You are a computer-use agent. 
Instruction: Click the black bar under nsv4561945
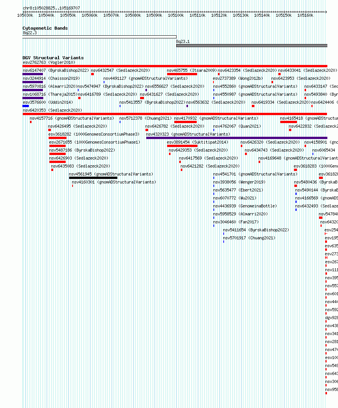point(93,178)
